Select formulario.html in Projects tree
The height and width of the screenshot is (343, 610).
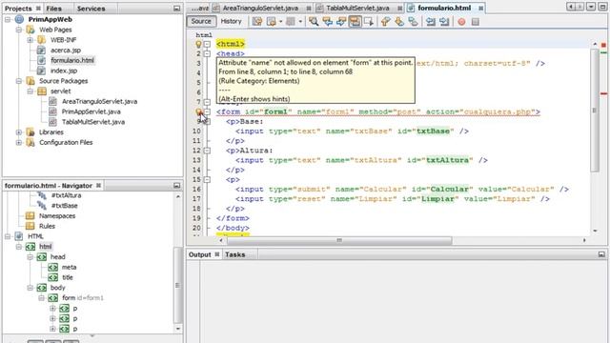click(x=72, y=60)
